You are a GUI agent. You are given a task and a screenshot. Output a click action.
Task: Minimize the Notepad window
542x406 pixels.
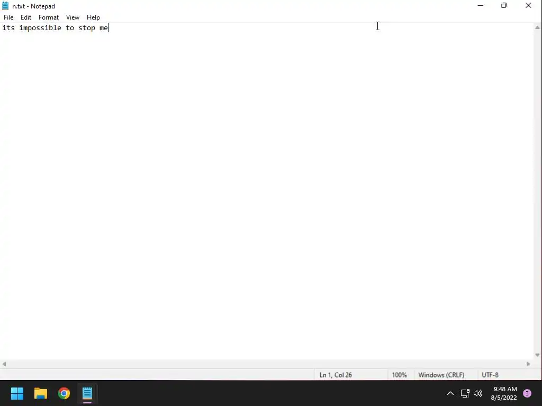480,5
